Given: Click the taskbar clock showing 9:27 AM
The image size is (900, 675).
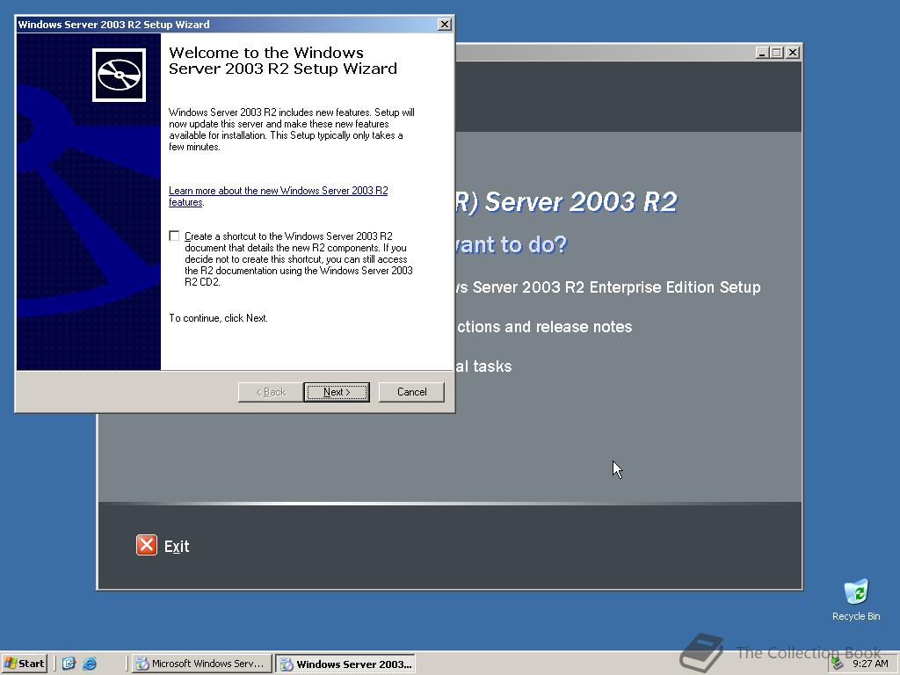Looking at the screenshot, I should pyautogui.click(x=868, y=664).
